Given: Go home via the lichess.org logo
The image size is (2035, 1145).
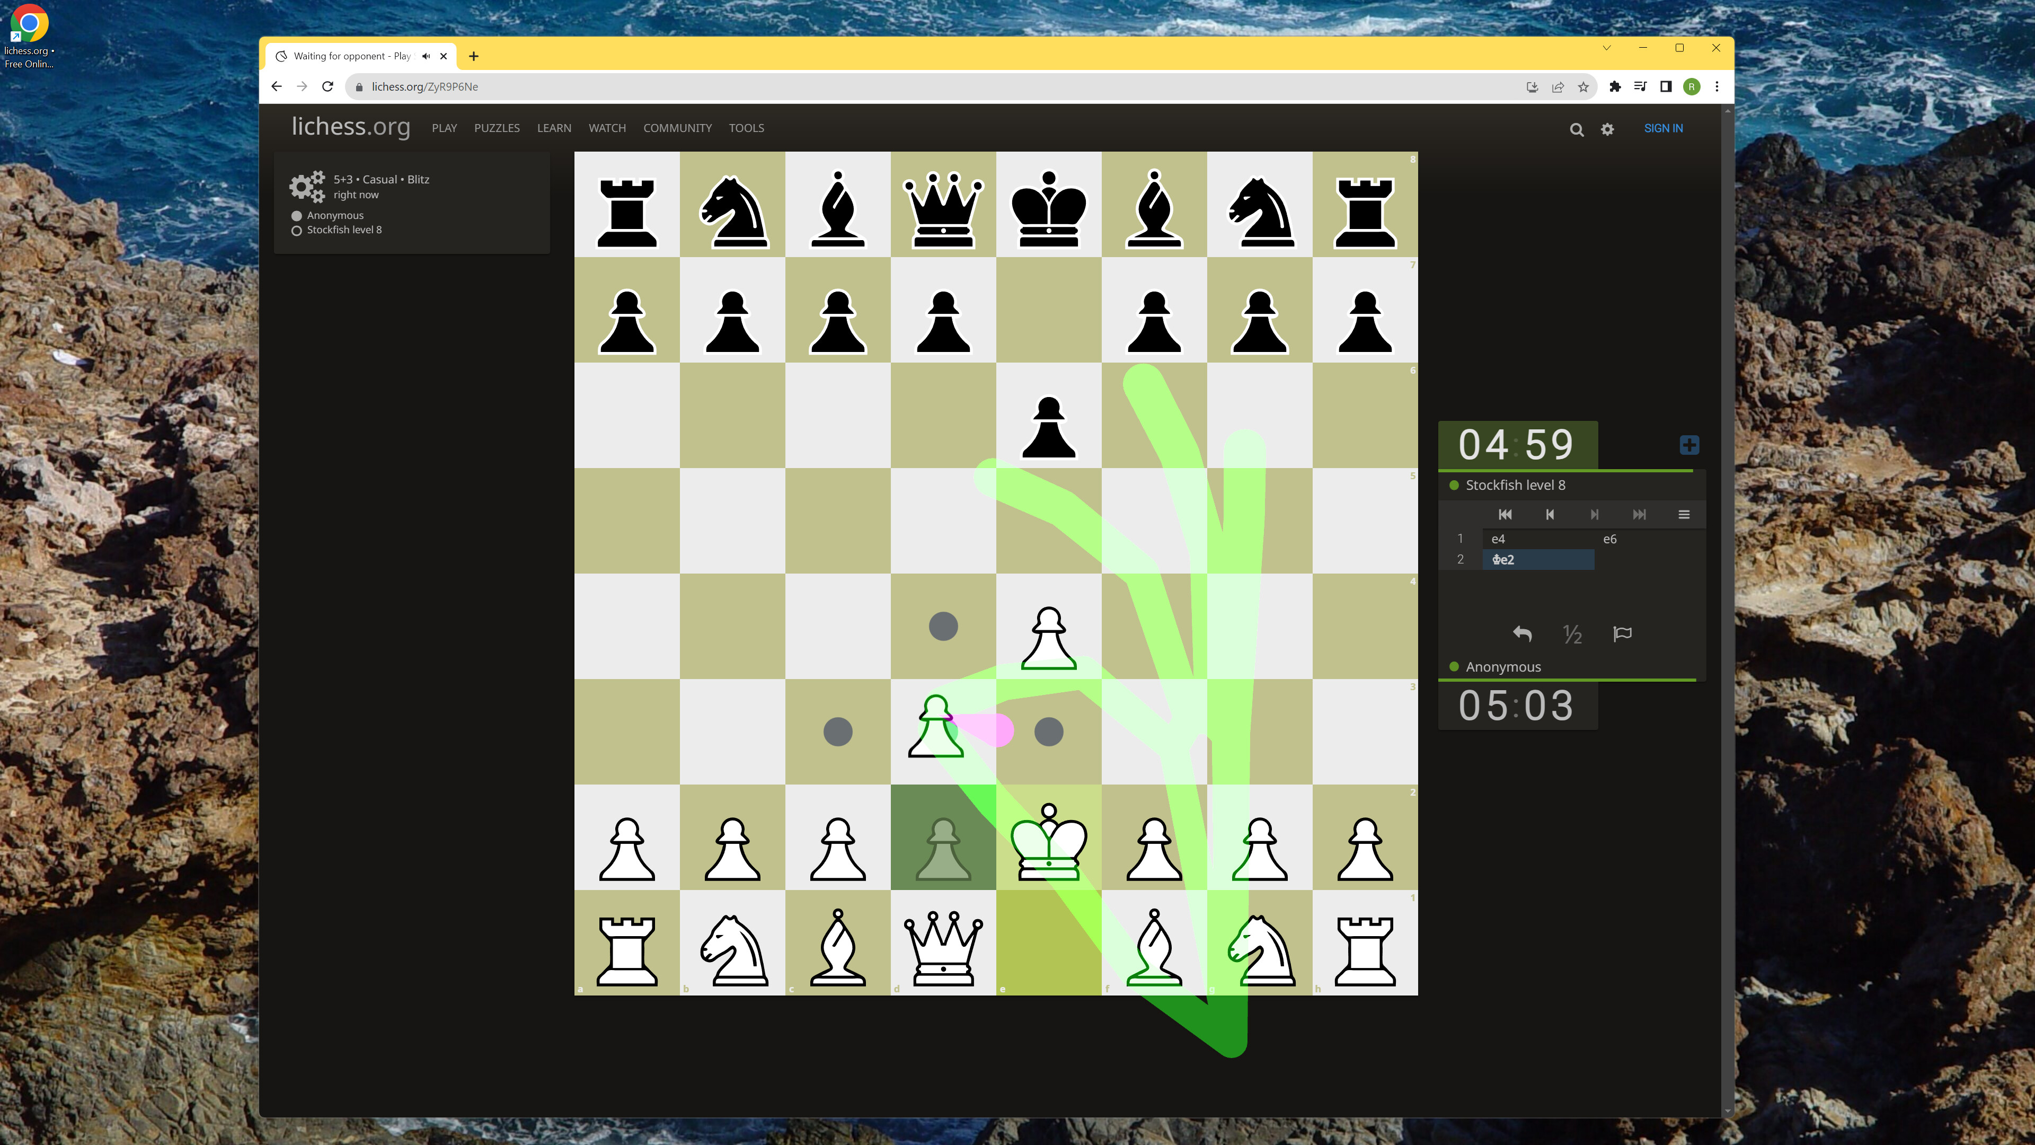Looking at the screenshot, I should (x=350, y=127).
